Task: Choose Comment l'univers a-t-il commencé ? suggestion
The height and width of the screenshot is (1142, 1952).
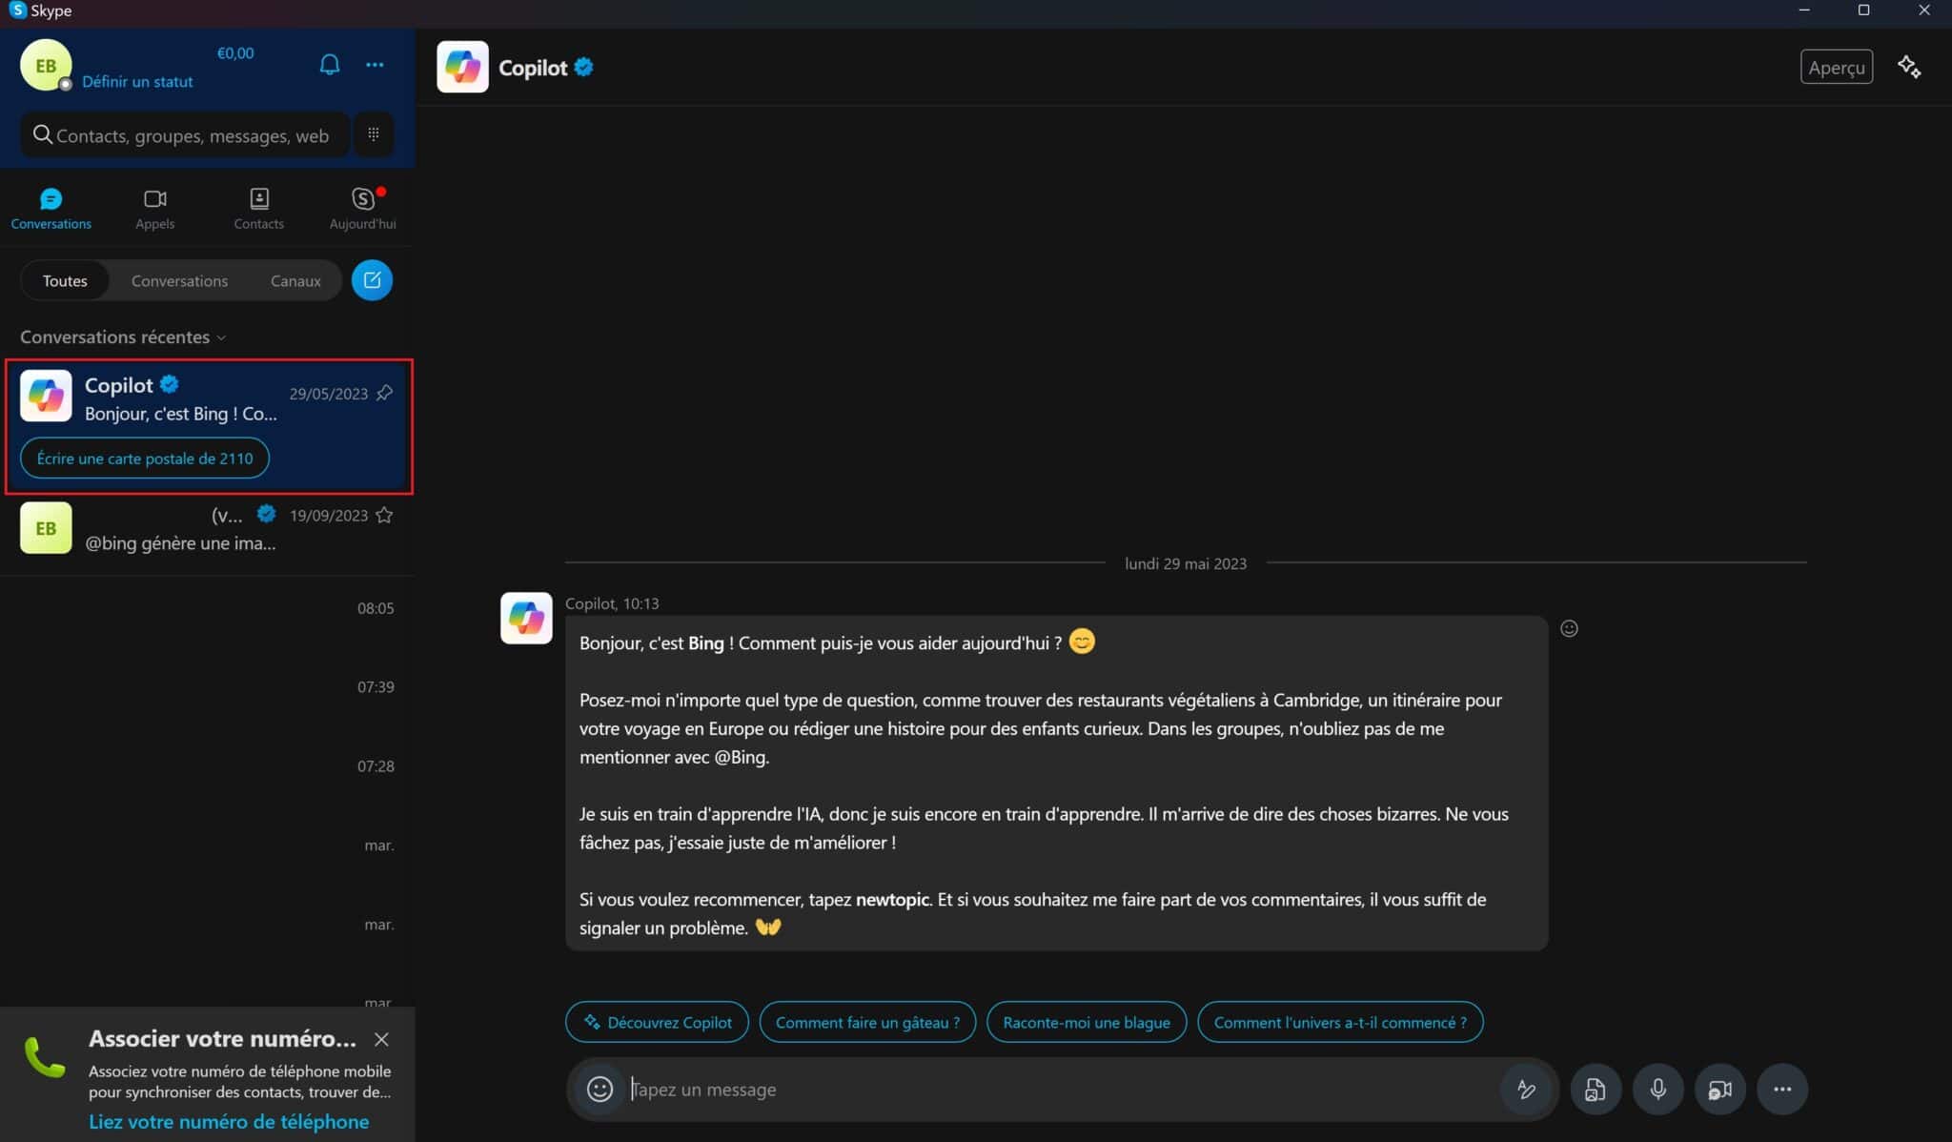Action: [1340, 1022]
